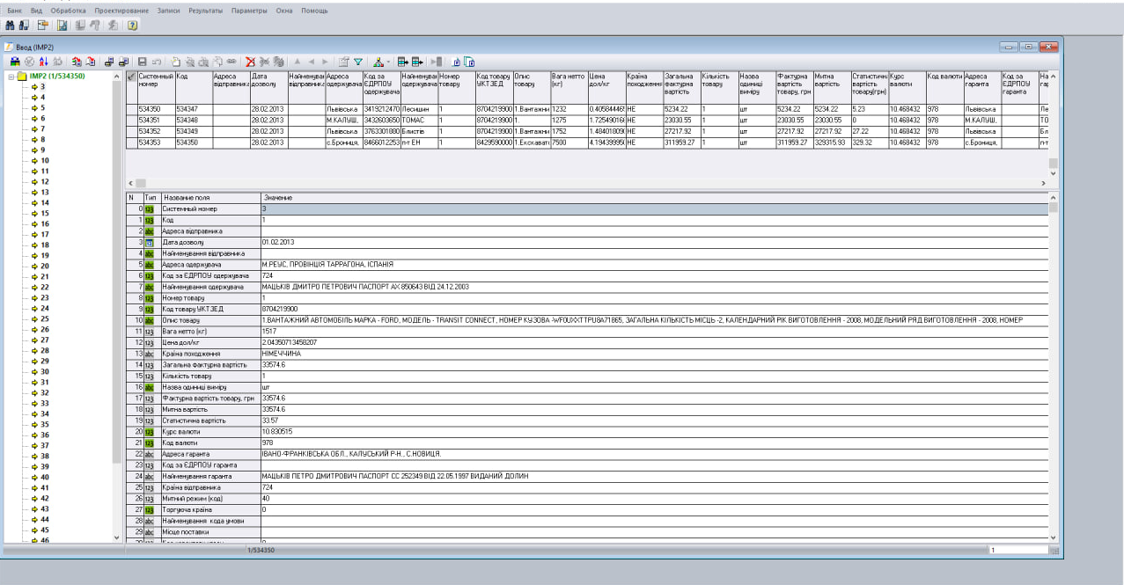Click the save floppy-disk icon in Ввод toolbar
The width and height of the screenshot is (1124, 585).
tap(143, 62)
